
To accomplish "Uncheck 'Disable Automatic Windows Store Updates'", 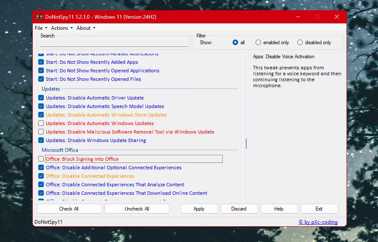I will [41, 114].
